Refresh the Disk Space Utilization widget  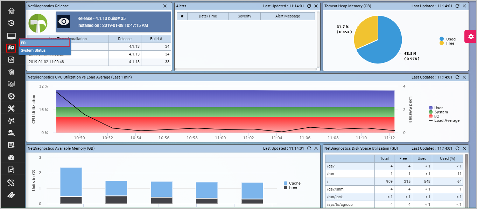click(457, 148)
